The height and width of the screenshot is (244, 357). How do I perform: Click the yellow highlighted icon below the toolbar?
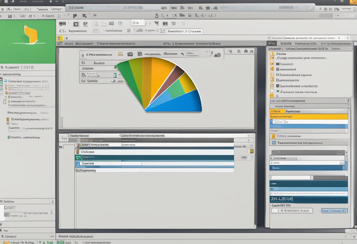click(x=59, y=38)
